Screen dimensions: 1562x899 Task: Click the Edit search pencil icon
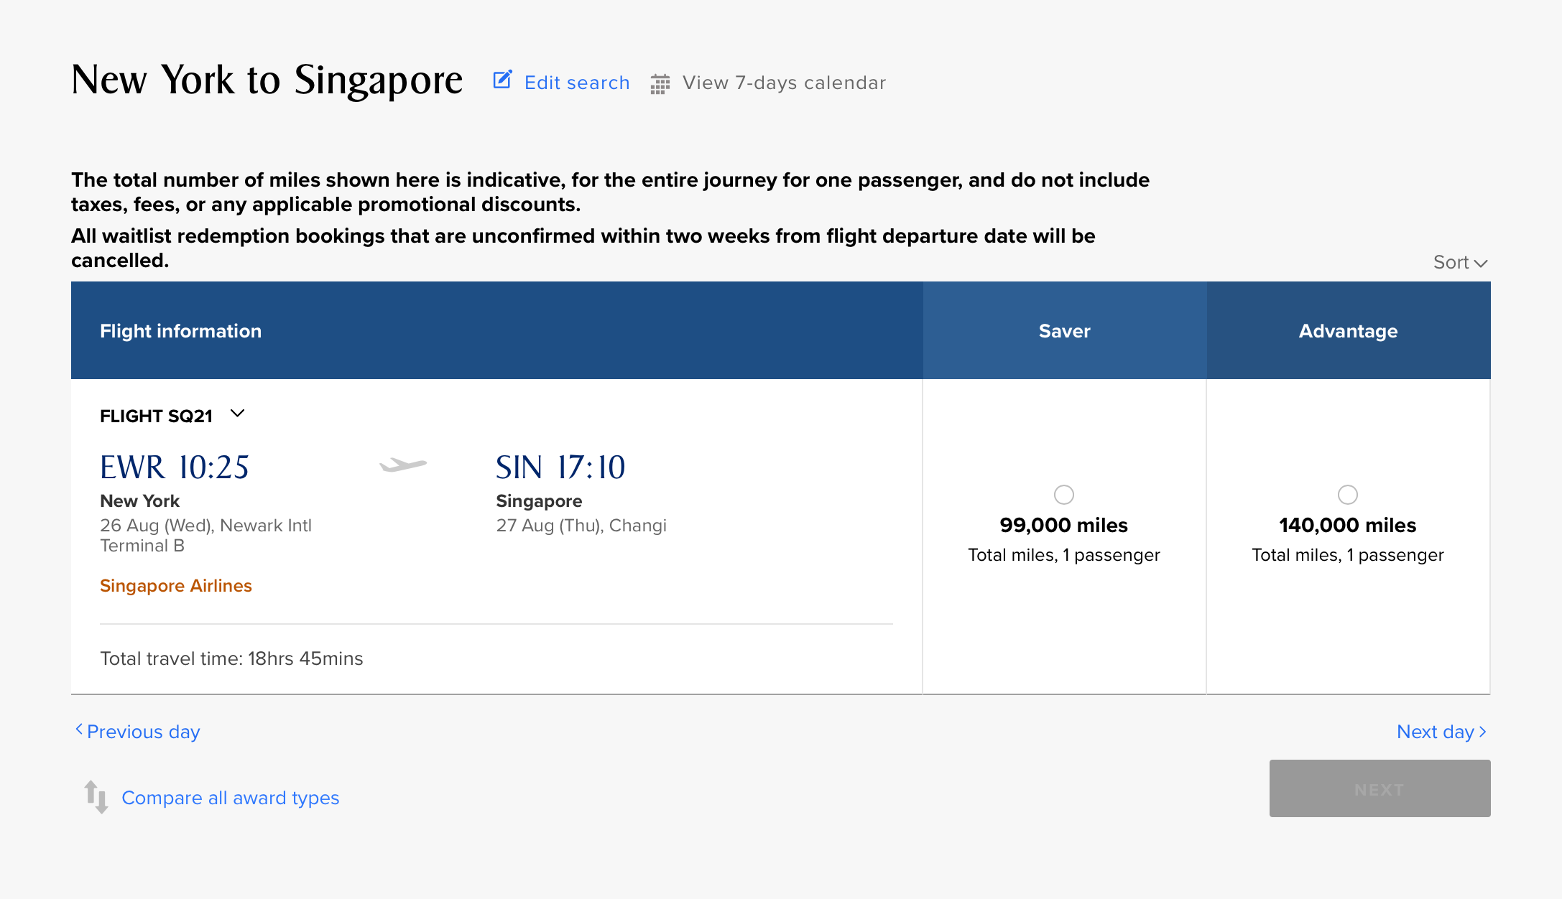coord(502,80)
